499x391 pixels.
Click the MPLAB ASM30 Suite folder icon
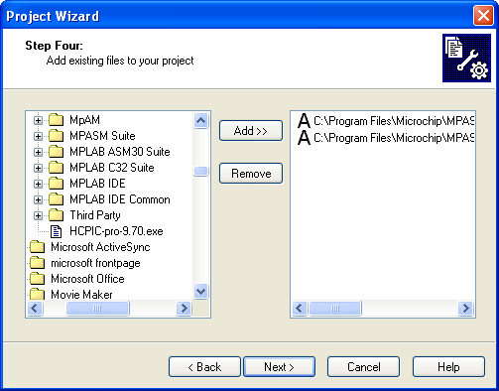pyautogui.click(x=56, y=152)
